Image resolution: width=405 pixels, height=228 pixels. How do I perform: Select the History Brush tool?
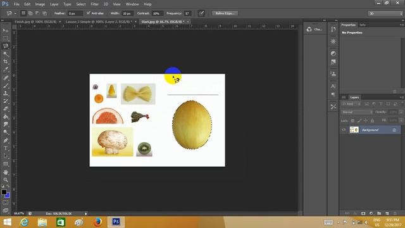click(6, 101)
